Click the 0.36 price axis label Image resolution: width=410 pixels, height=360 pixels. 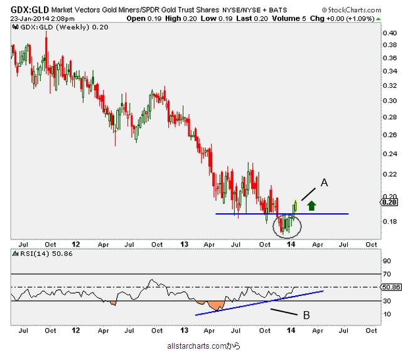[390, 58]
